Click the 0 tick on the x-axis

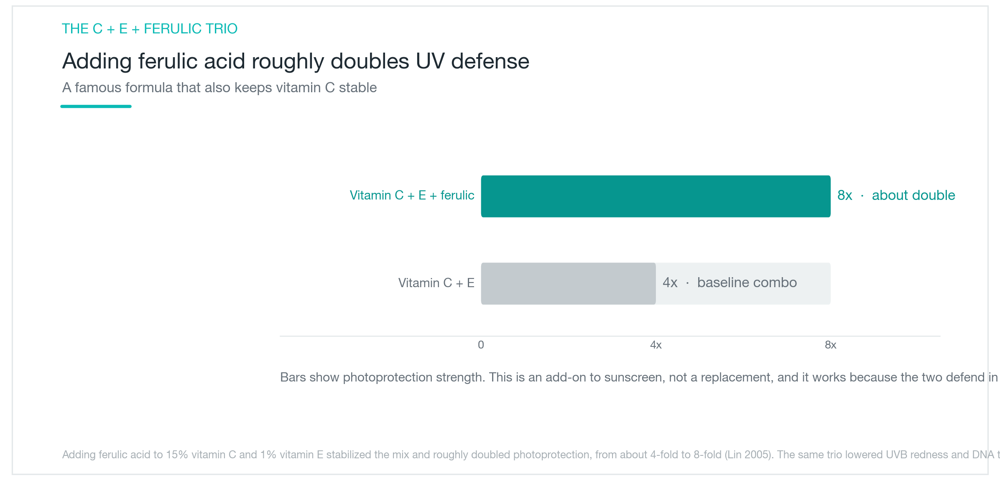click(x=481, y=345)
